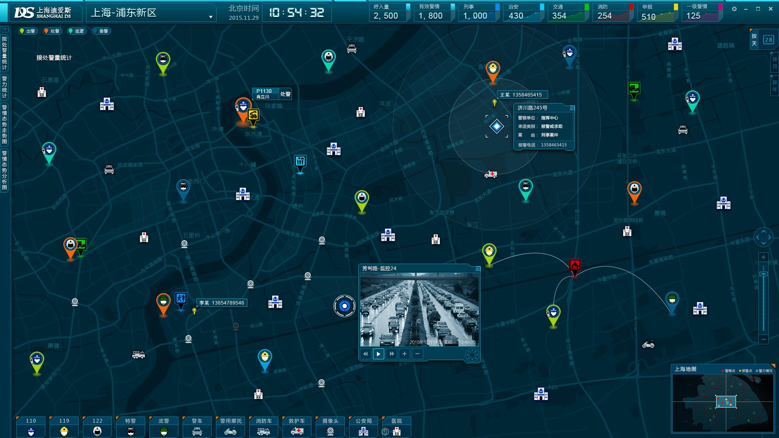The image size is (779, 438).
Task: Click the 巡逻 status legend button
Action: tap(77, 31)
